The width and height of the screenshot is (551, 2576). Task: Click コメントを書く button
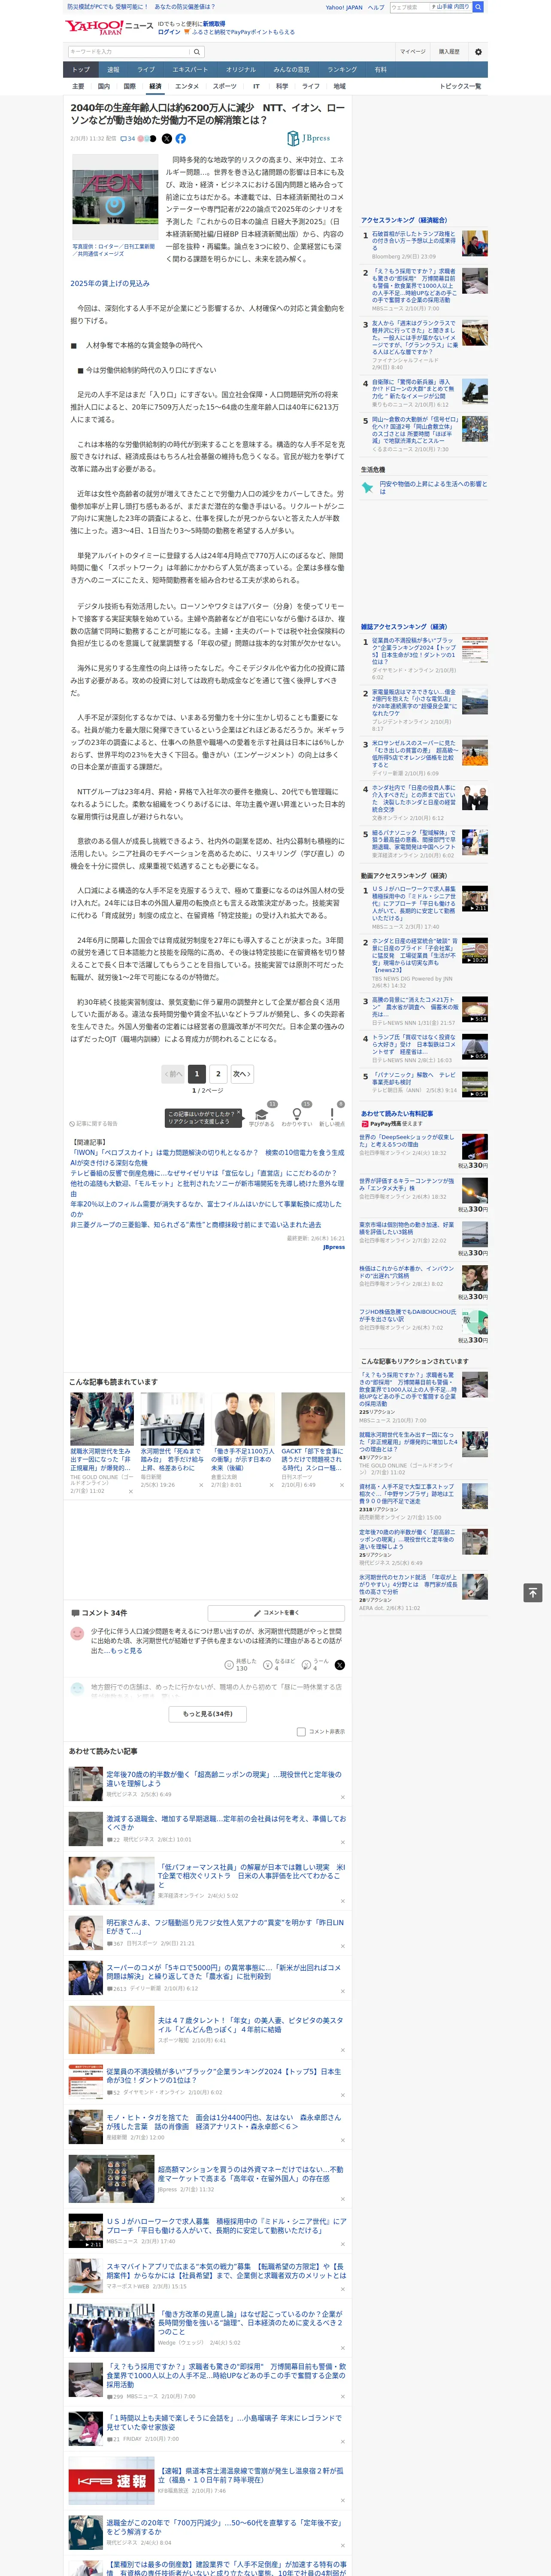coord(276,1612)
